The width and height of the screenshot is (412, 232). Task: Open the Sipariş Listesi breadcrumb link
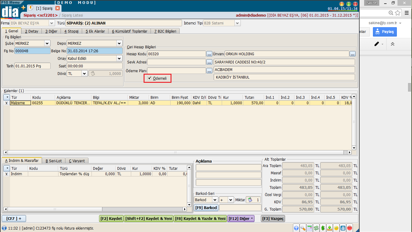pos(72,15)
